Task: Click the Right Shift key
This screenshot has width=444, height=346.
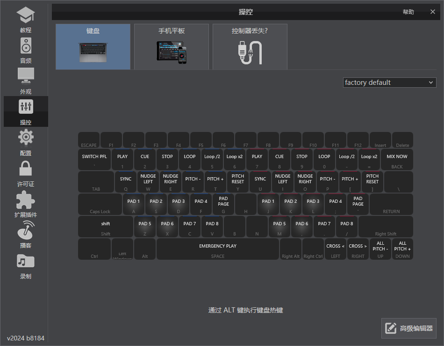Action: pyautogui.click(x=386, y=227)
